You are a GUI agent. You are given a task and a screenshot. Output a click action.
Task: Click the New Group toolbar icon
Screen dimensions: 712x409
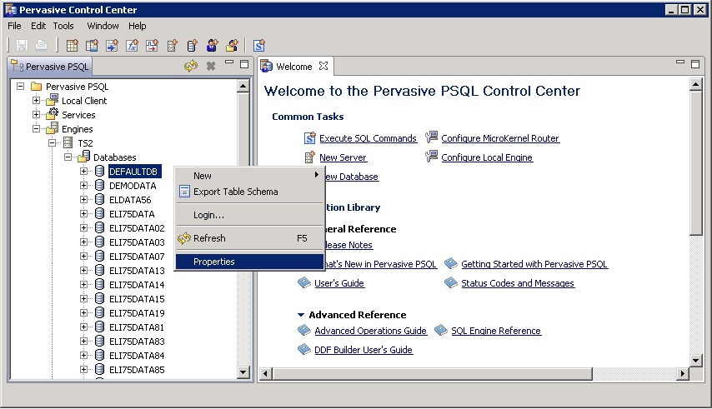(232, 45)
